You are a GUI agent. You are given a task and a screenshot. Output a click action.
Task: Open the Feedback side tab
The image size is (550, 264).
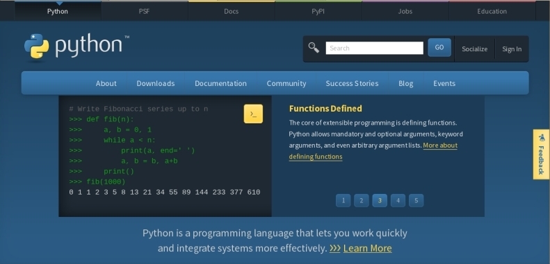click(541, 155)
